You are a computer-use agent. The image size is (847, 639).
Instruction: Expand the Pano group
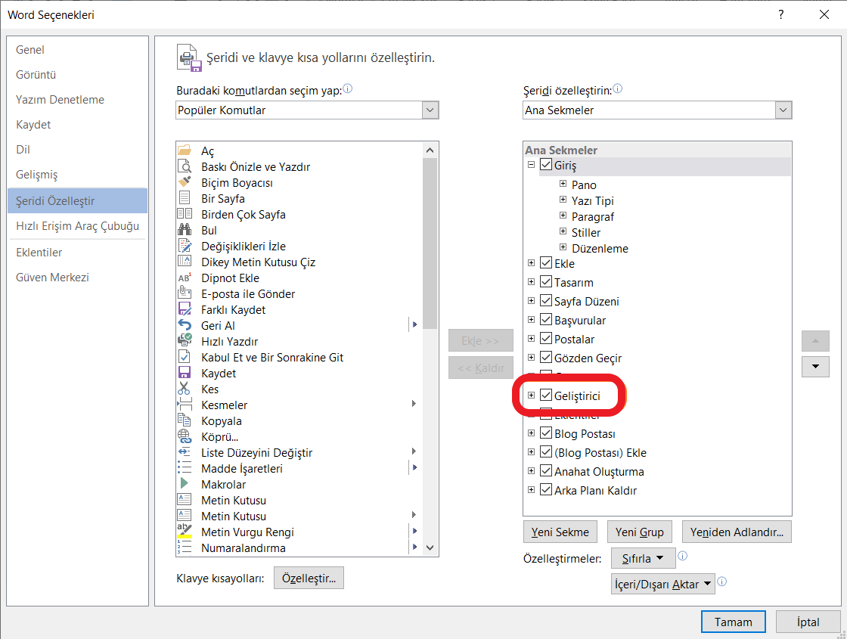563,184
